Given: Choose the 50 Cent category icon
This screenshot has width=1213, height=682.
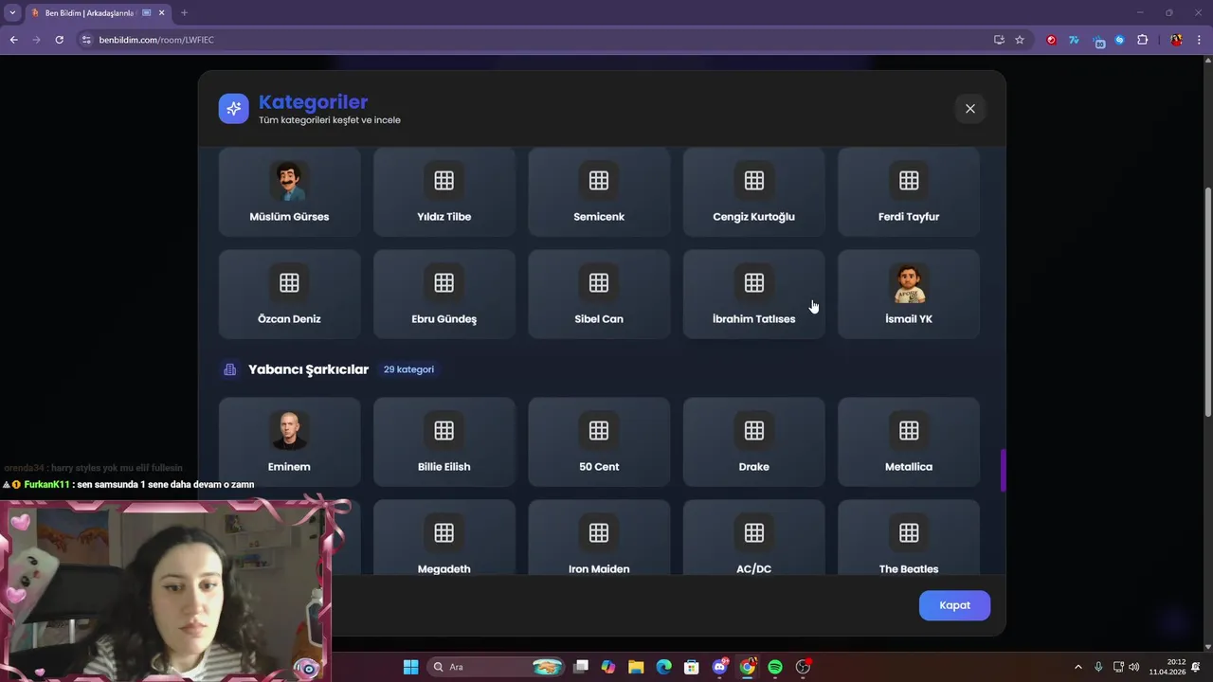Looking at the screenshot, I should tap(599, 430).
